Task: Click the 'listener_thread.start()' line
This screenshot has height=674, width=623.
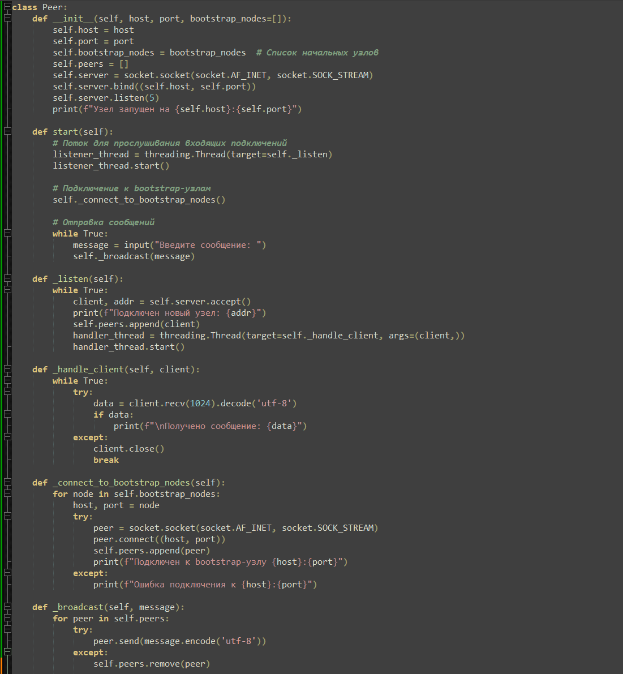Action: coord(111,165)
